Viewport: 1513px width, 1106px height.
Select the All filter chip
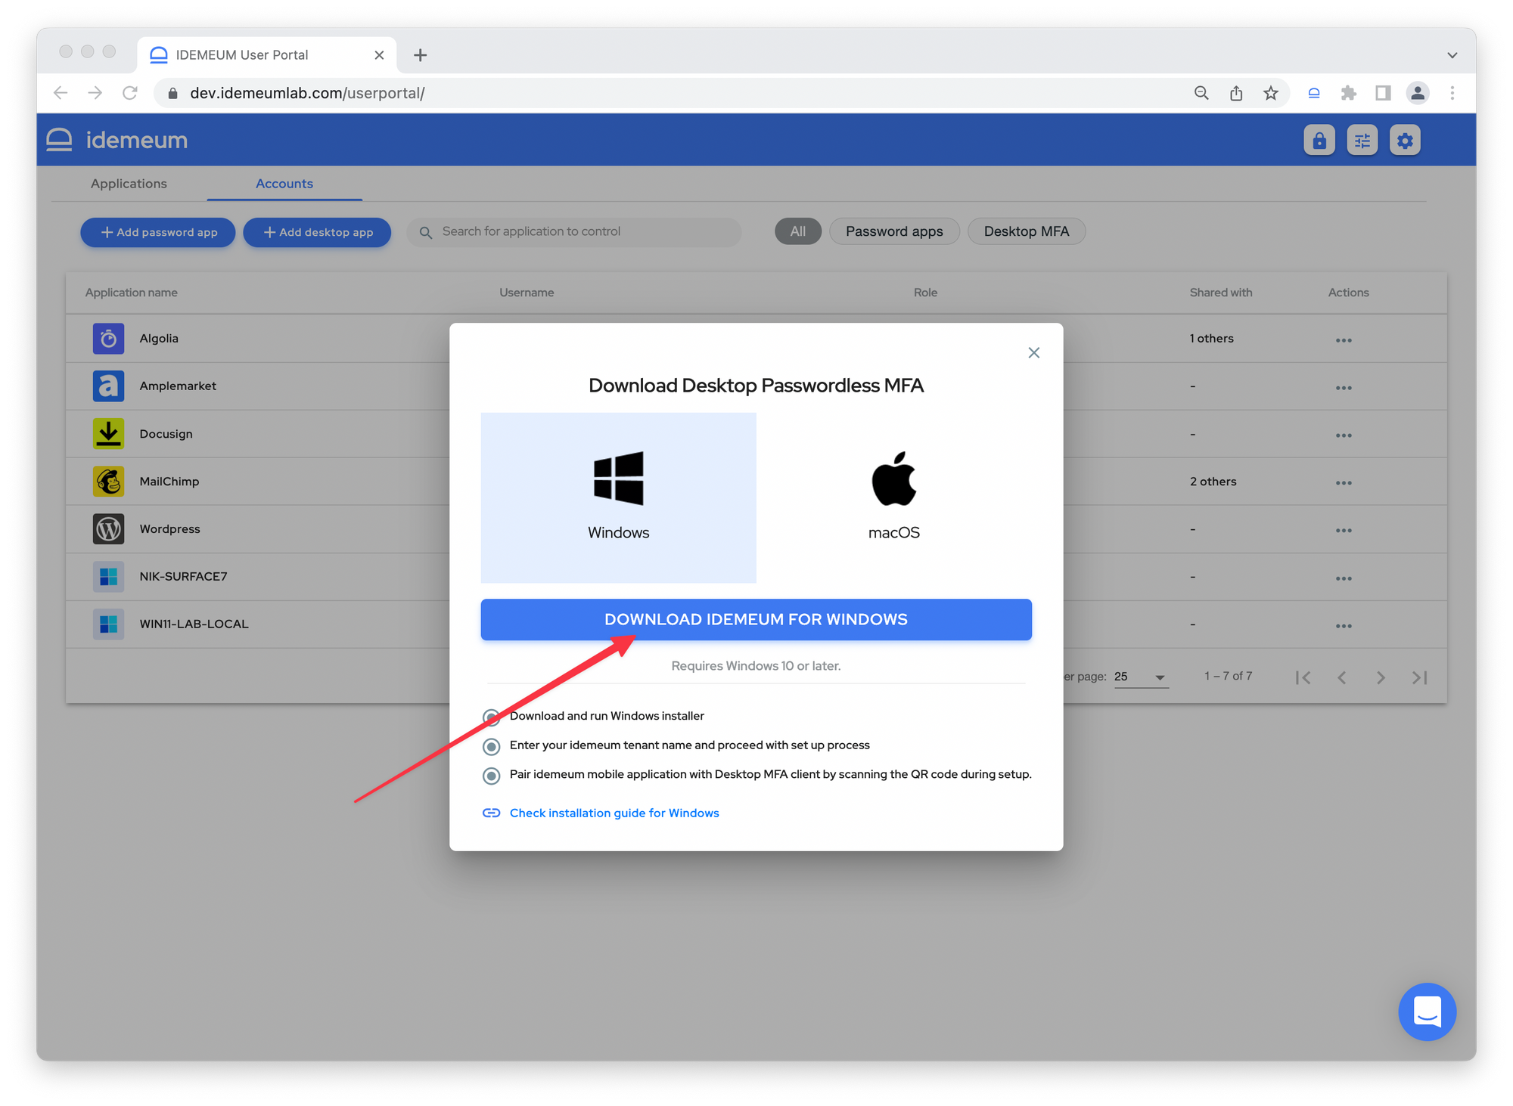798,231
